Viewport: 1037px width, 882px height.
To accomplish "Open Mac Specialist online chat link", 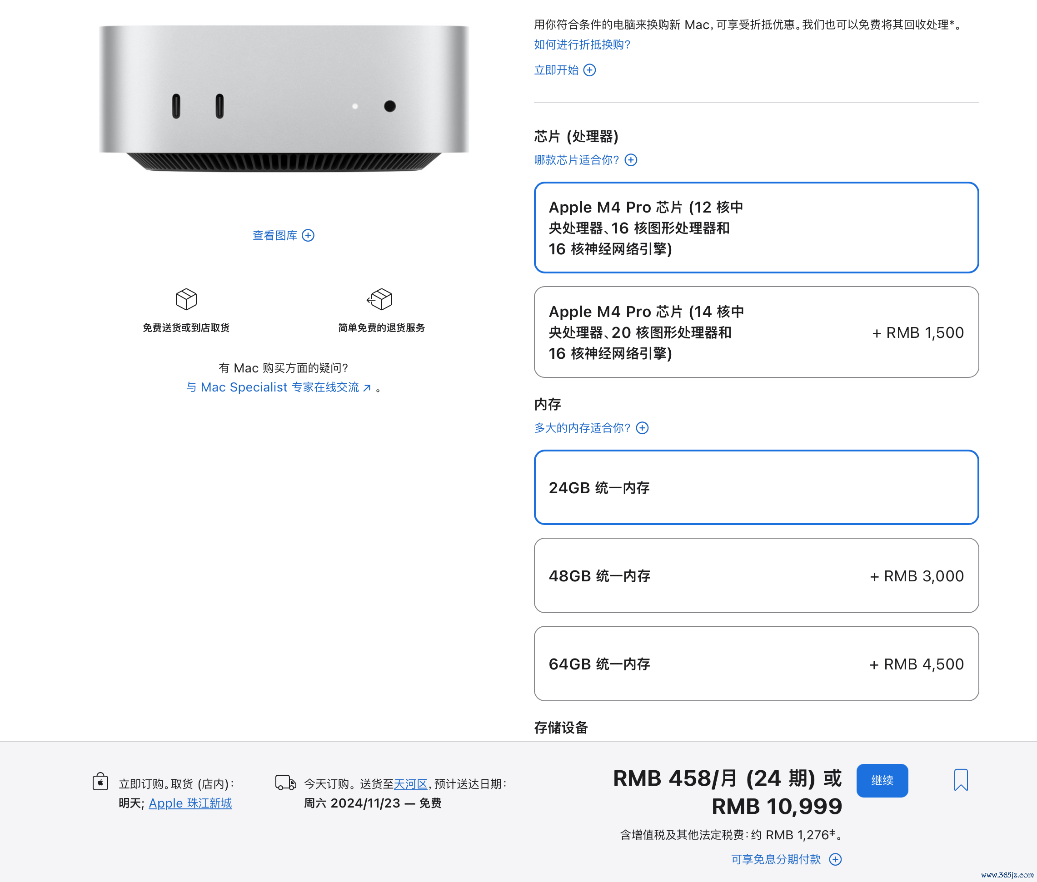I will 279,387.
